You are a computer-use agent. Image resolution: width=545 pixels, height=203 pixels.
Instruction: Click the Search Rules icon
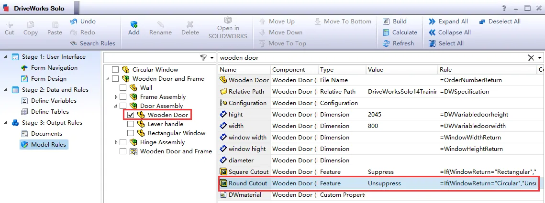74,43
